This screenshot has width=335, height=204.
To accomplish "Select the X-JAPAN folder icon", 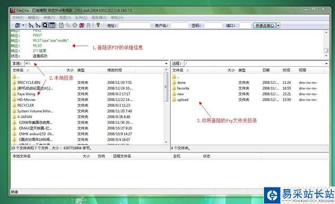I will click(x=14, y=117).
